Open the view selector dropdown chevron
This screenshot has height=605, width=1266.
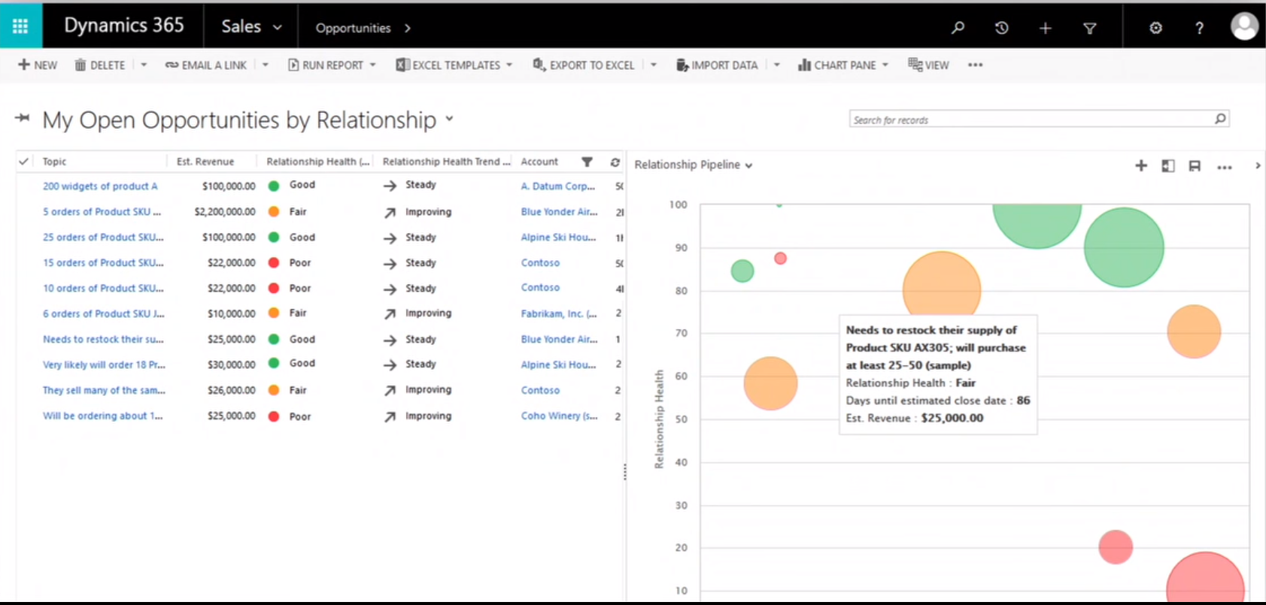[x=449, y=118]
